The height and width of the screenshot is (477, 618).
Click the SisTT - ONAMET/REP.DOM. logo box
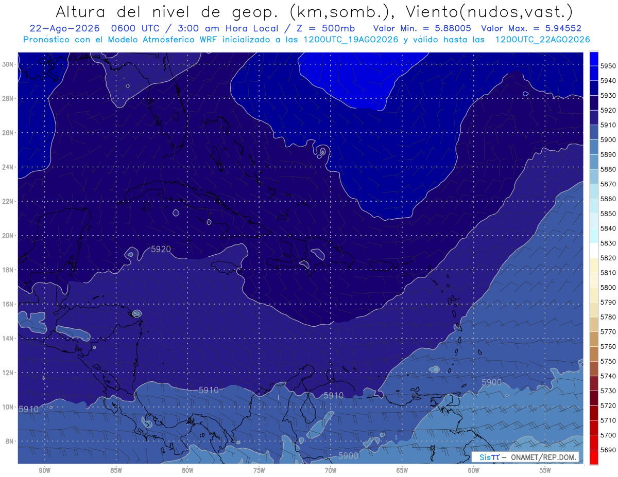point(525,457)
